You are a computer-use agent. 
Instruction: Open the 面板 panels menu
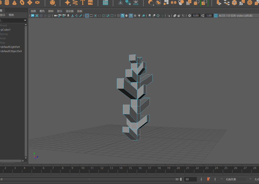pyautogui.click(x=80, y=11)
